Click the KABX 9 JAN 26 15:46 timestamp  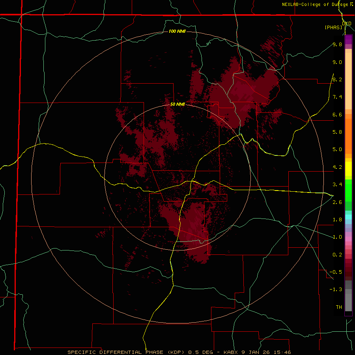[257, 352]
